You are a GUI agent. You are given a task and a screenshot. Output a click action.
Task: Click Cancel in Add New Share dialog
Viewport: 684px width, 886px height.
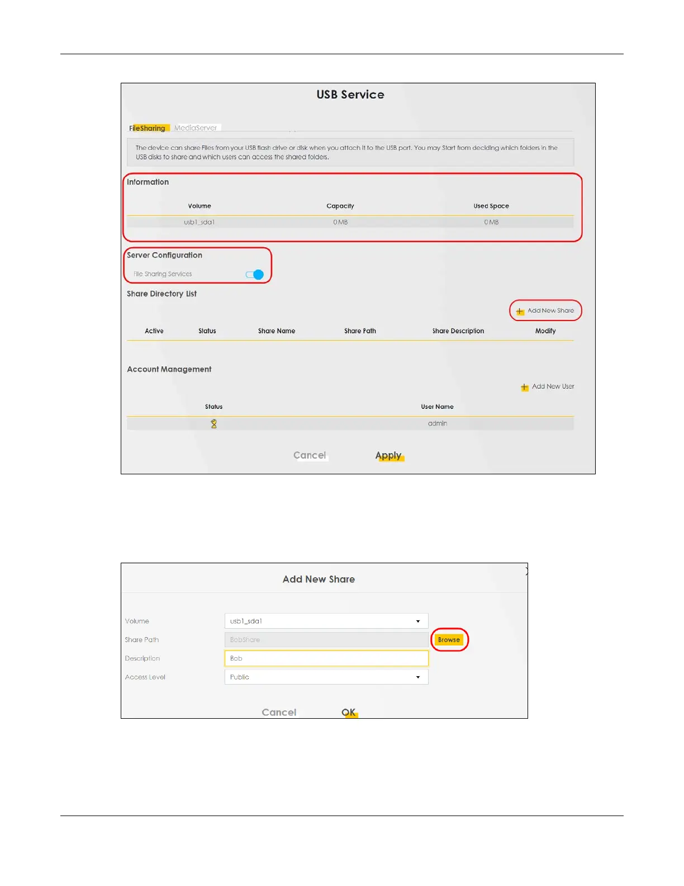coord(279,713)
